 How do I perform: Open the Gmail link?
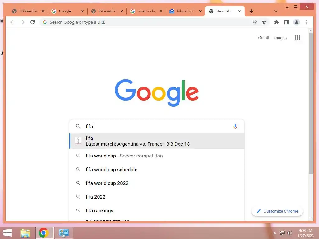(263, 38)
